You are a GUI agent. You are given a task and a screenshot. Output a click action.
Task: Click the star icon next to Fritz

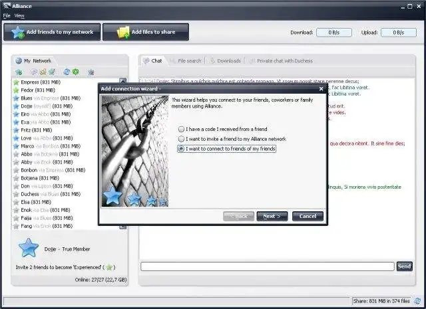point(16,130)
